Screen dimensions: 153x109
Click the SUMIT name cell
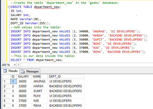click(39, 91)
